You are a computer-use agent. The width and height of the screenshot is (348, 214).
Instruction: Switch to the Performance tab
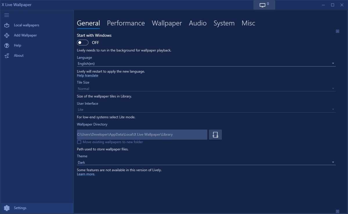pos(126,23)
